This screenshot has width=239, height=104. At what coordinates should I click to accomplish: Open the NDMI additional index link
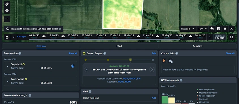click(x=128, y=82)
